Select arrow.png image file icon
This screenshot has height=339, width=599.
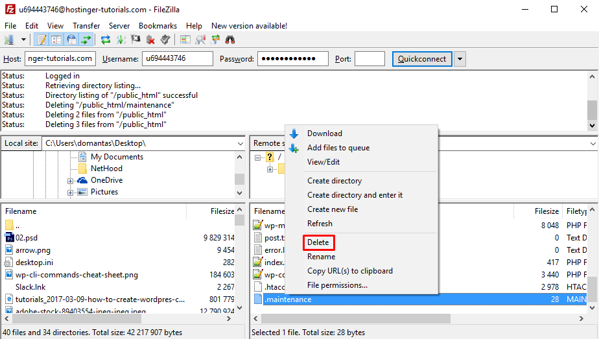9,250
